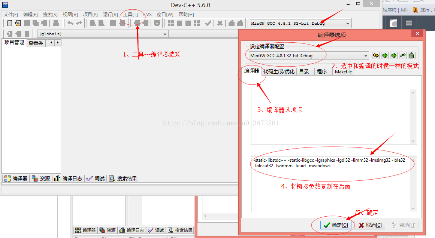435x238 pixels.
Task: Open the 调试 tab in Dev-C++ 5.6.0 window
Action: coord(96,178)
